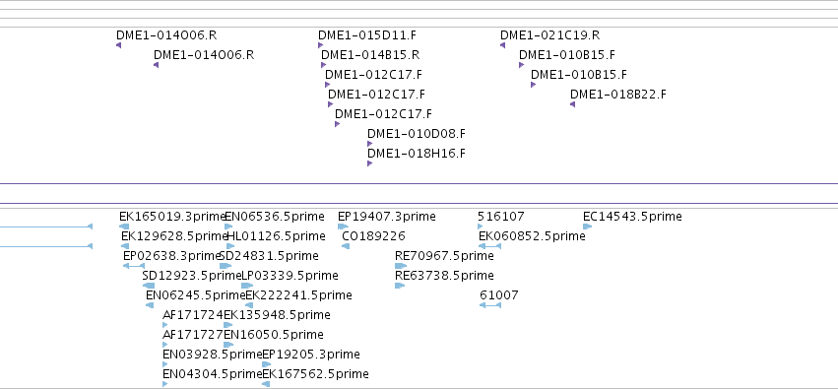This screenshot has height=389, width=838.
Task: Click the DME1-014B15.R feature label
Action: 370,55
